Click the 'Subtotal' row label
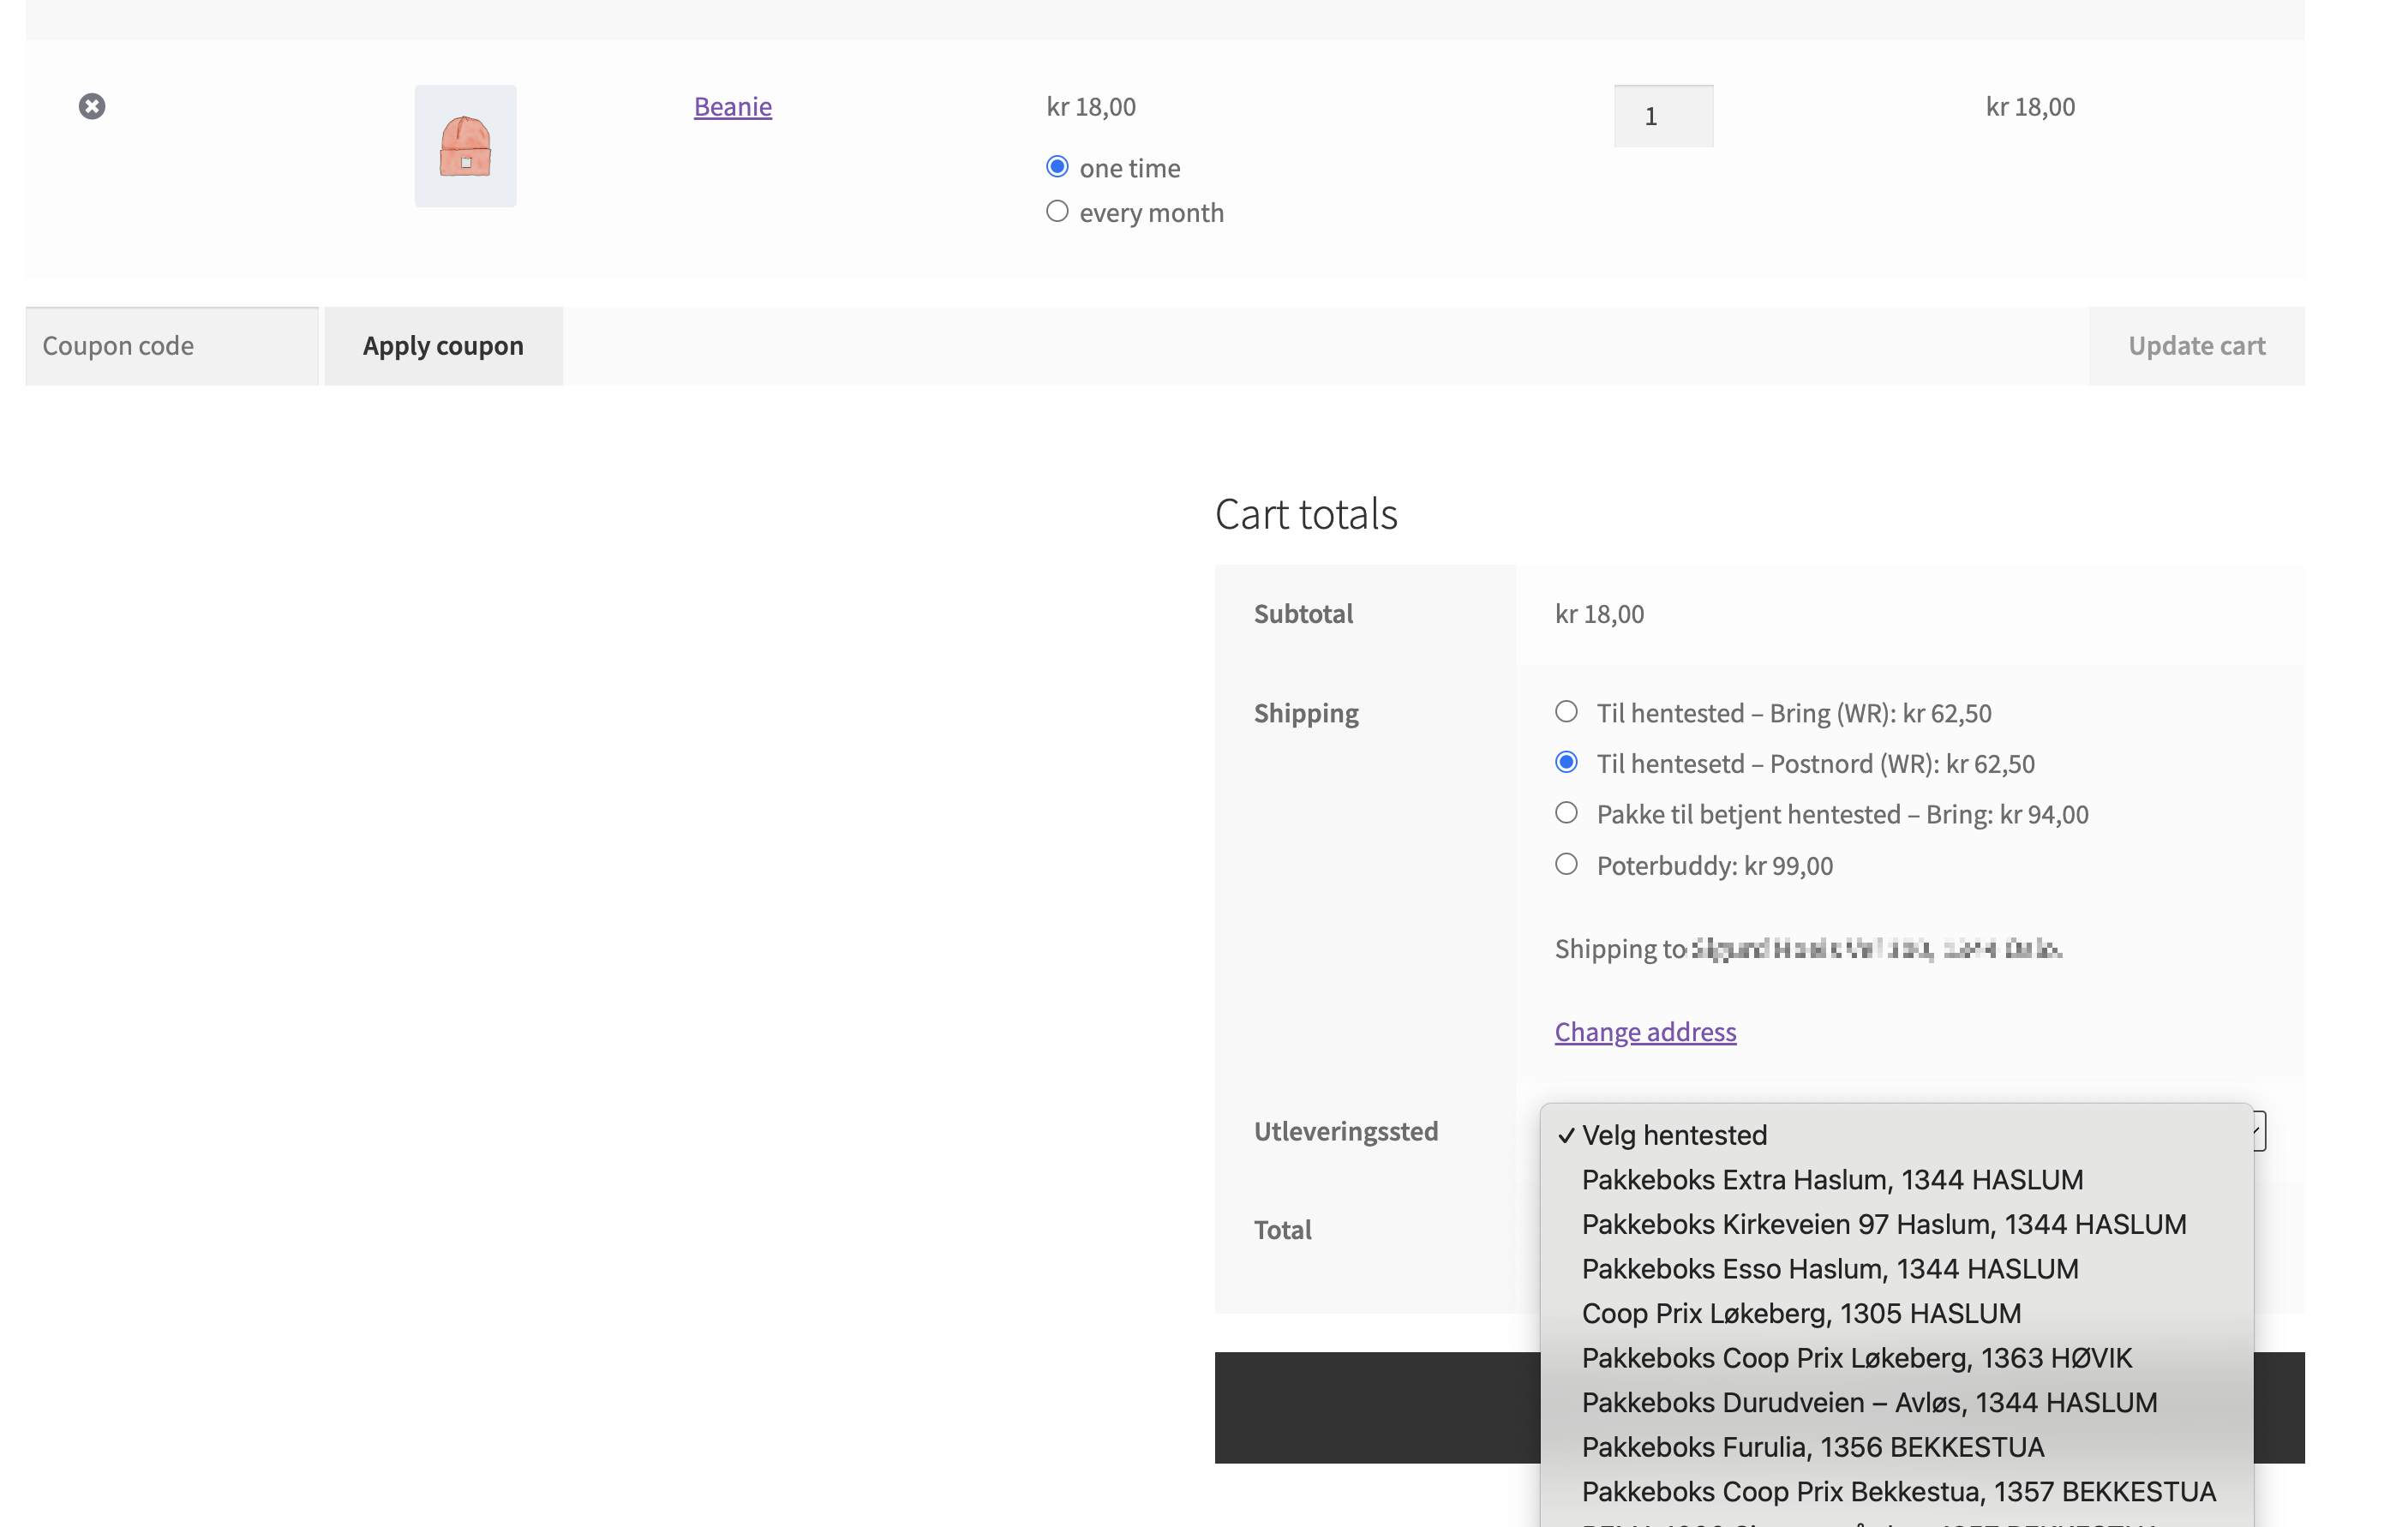 1303,613
